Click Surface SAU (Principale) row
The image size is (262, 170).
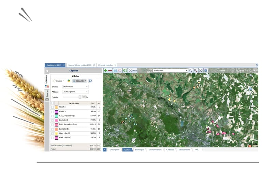(x=76, y=145)
